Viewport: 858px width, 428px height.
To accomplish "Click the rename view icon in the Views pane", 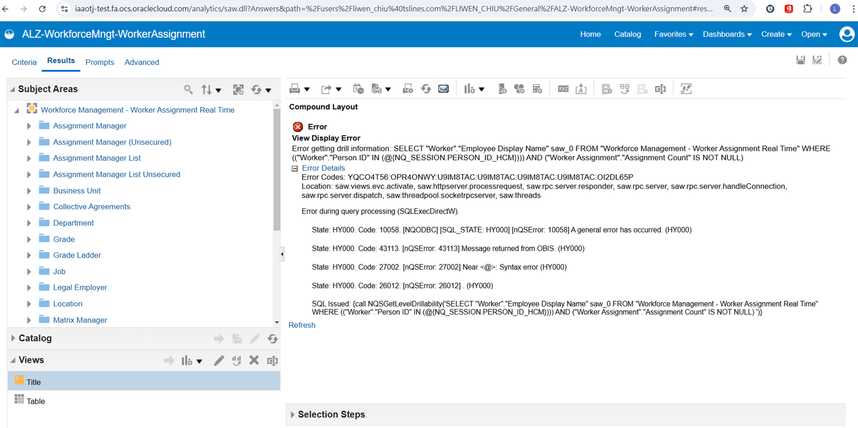I will [272, 360].
